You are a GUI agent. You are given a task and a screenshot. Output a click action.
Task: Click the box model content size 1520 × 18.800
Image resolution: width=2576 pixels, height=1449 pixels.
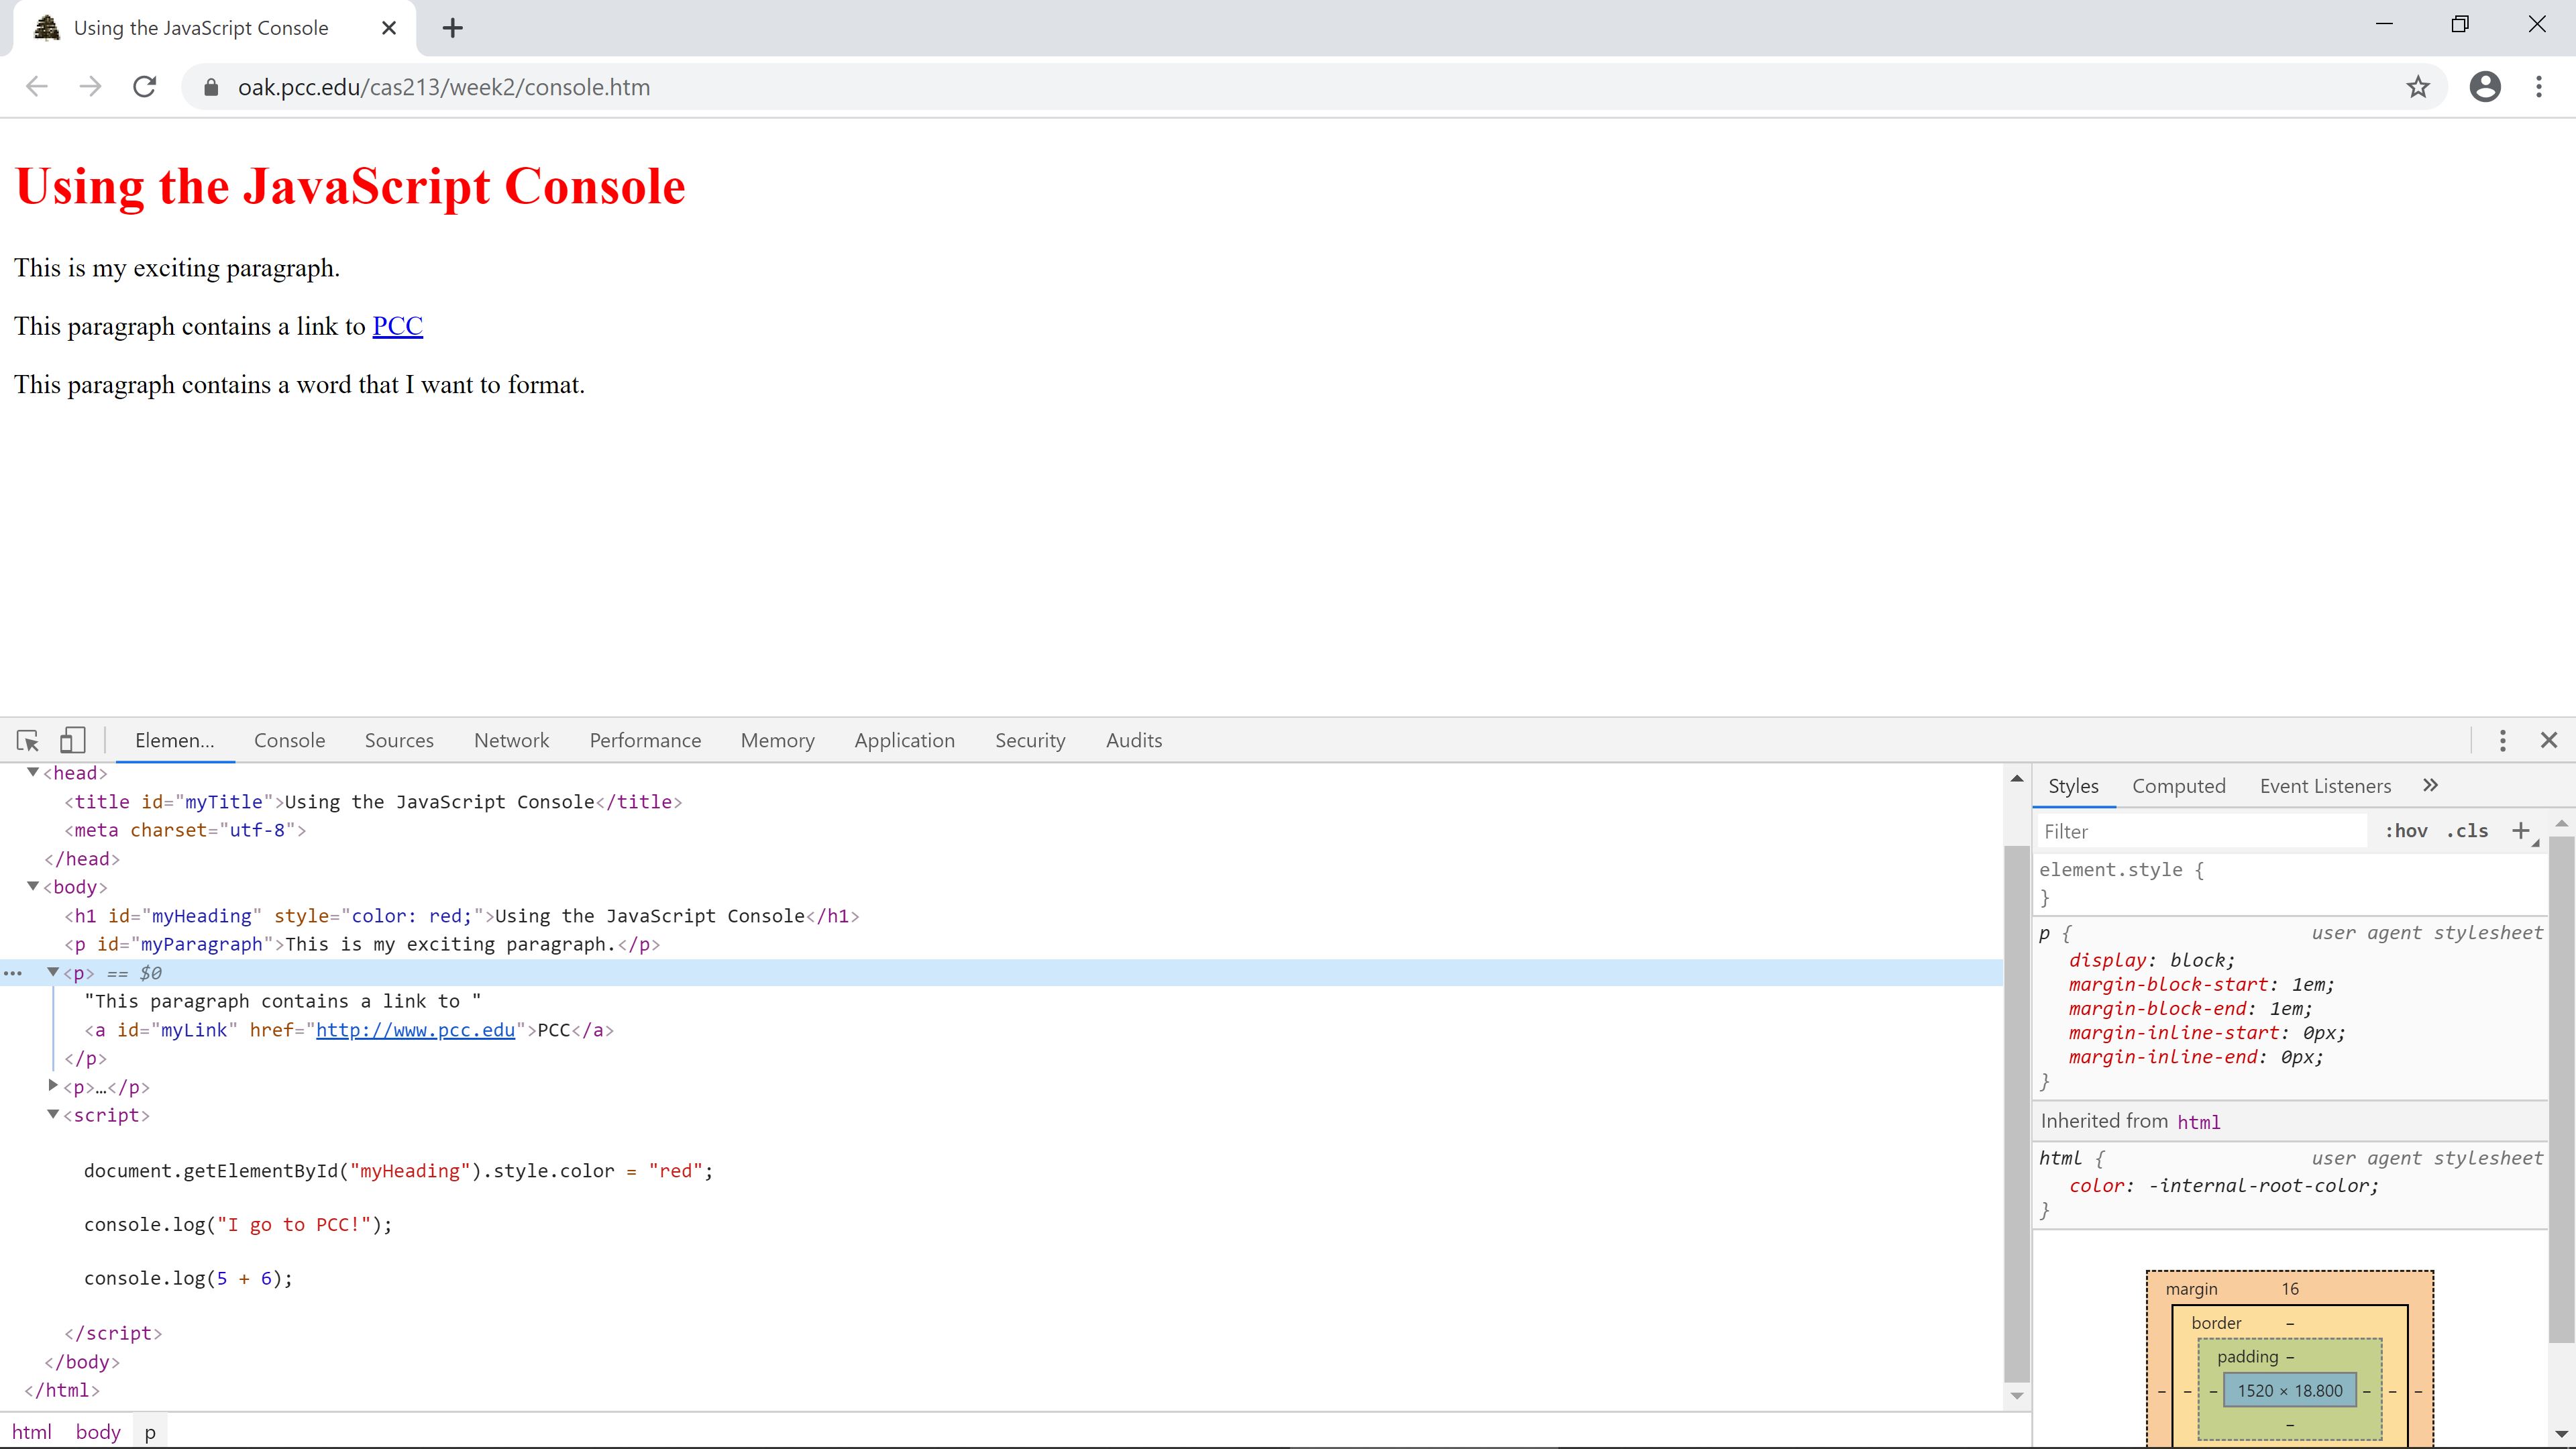click(x=2289, y=1390)
